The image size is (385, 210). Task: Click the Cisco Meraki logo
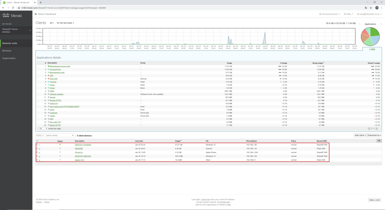(12, 15)
